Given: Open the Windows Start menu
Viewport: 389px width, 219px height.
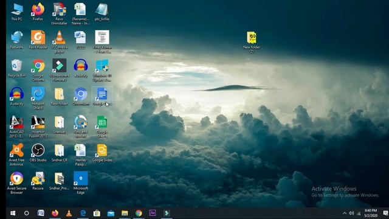Looking at the screenshot, I should coord(13,213).
